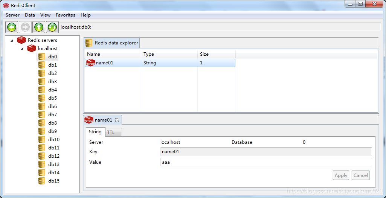Click the db13 database icon
The width and height of the screenshot is (386, 198).
(x=42, y=164)
